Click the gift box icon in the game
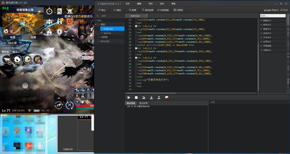This screenshot has height=154, width=290. [x=59, y=21]
